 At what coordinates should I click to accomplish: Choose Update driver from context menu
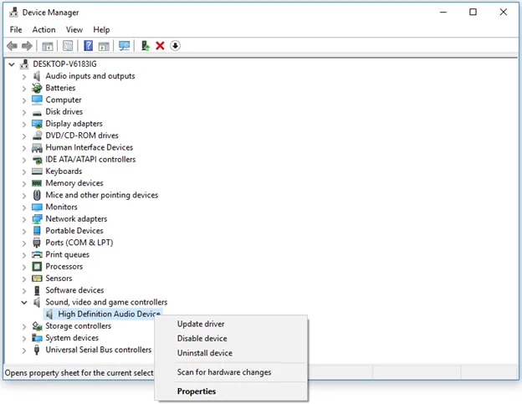(201, 324)
